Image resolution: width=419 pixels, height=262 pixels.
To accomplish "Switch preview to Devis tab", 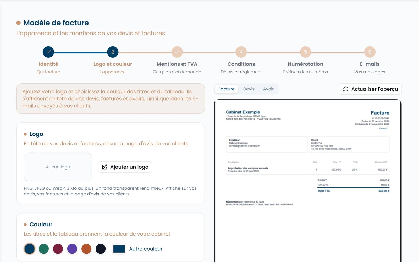I will point(249,89).
